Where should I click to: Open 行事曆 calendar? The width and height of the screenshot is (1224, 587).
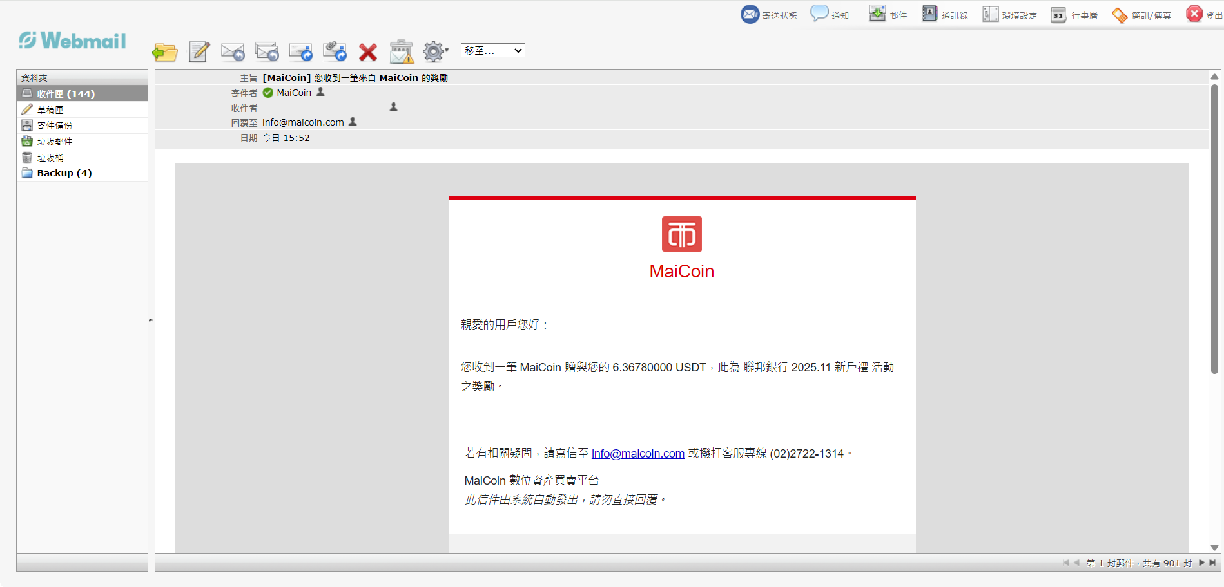[x=1074, y=14]
